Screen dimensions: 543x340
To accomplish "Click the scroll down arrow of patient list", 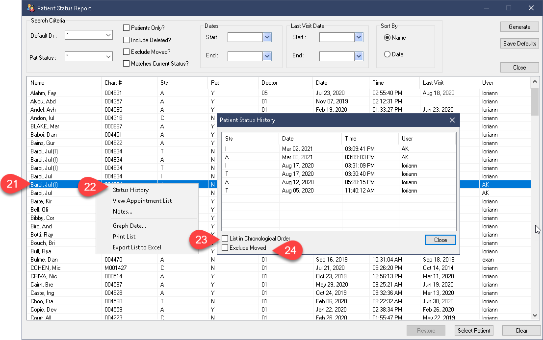I will pos(535,315).
